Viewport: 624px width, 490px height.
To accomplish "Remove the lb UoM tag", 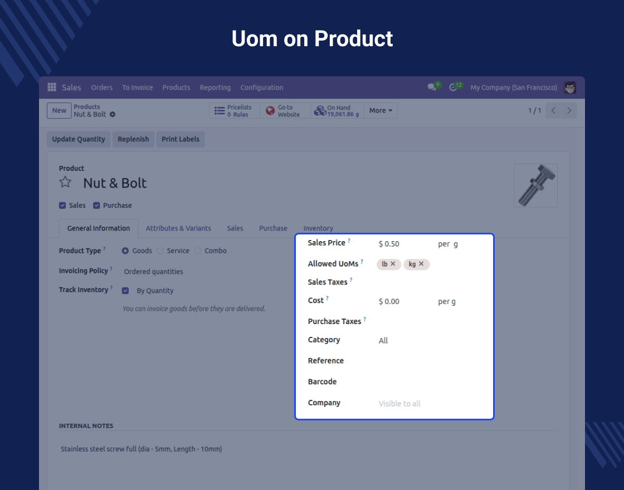I will [x=393, y=264].
